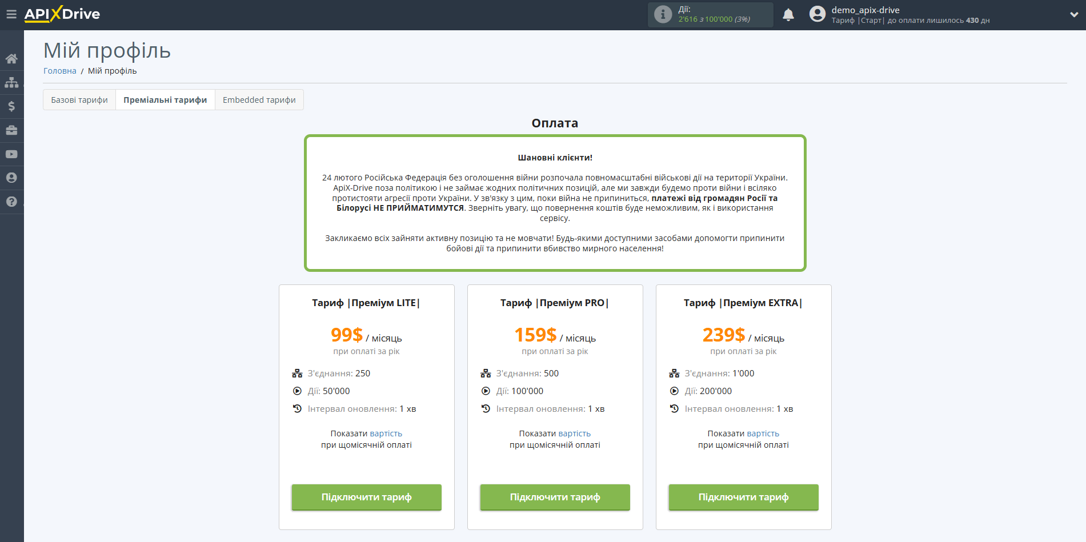This screenshot has width=1086, height=542.
Task: Connect the Преміум PRO tariff button
Action: coord(555,497)
